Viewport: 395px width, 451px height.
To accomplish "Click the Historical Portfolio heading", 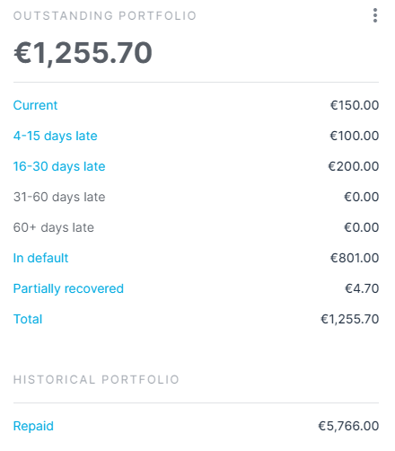I will tap(96, 380).
